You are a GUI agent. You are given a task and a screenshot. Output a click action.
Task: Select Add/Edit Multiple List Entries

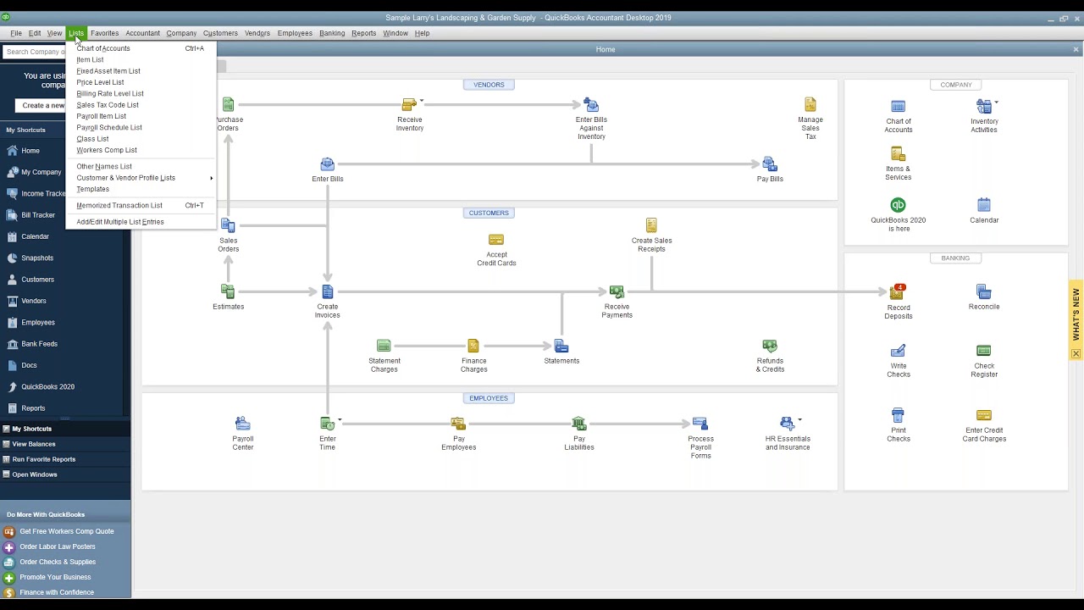click(141, 222)
